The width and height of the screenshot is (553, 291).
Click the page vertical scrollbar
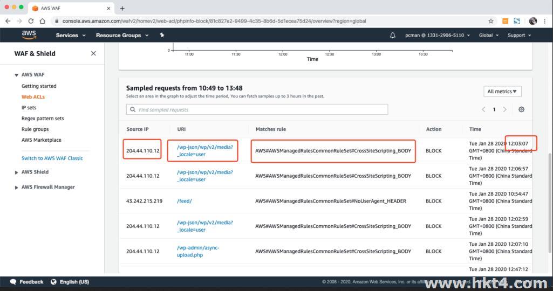click(x=549, y=203)
